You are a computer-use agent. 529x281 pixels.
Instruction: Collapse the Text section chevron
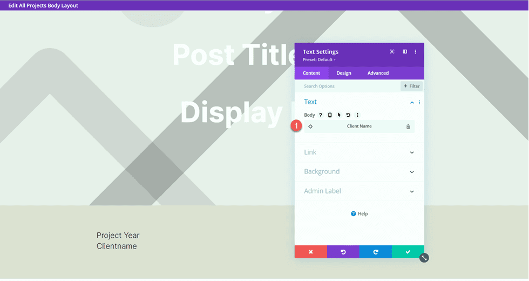point(412,102)
